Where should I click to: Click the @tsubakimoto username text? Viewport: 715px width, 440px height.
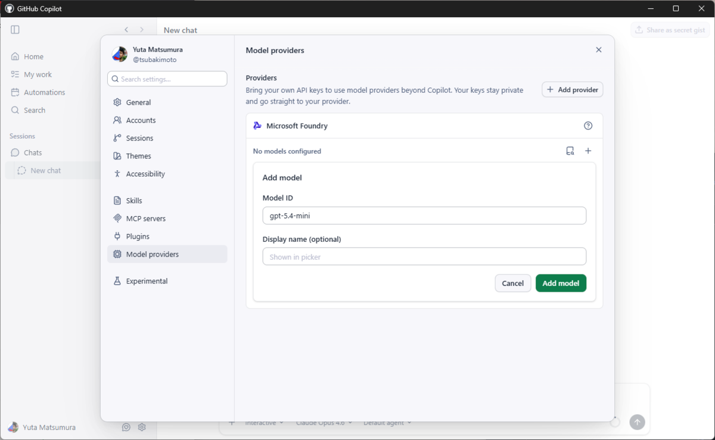154,60
